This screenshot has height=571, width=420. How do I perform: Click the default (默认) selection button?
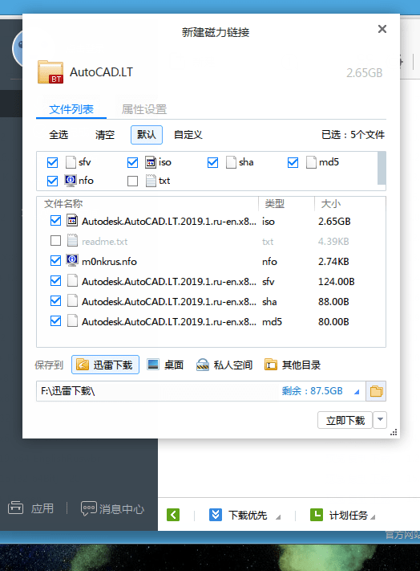click(147, 135)
